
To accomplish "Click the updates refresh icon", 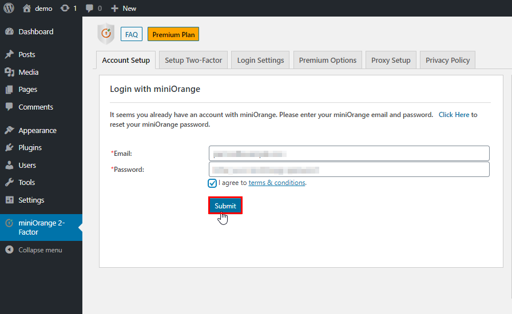I will (x=65, y=8).
